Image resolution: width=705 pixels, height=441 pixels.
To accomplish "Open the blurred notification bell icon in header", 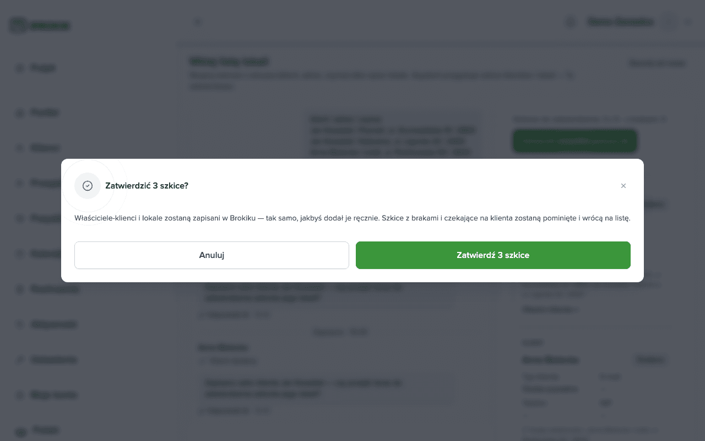I will coord(571,22).
